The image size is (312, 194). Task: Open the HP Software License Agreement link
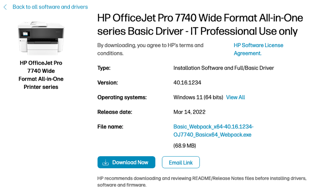coord(258,49)
